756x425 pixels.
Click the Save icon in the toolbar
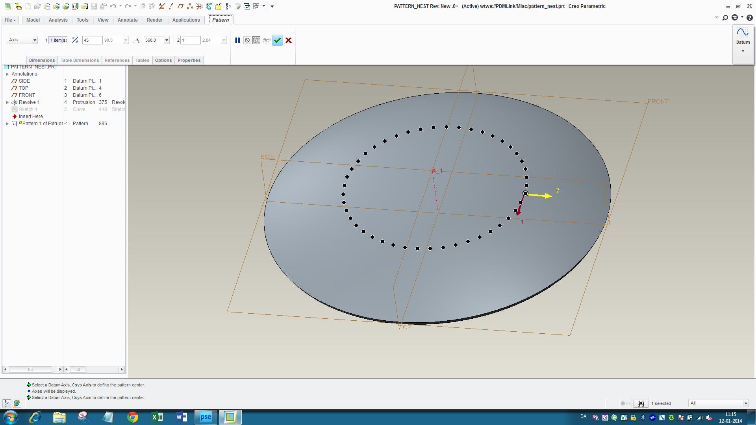coord(94,6)
